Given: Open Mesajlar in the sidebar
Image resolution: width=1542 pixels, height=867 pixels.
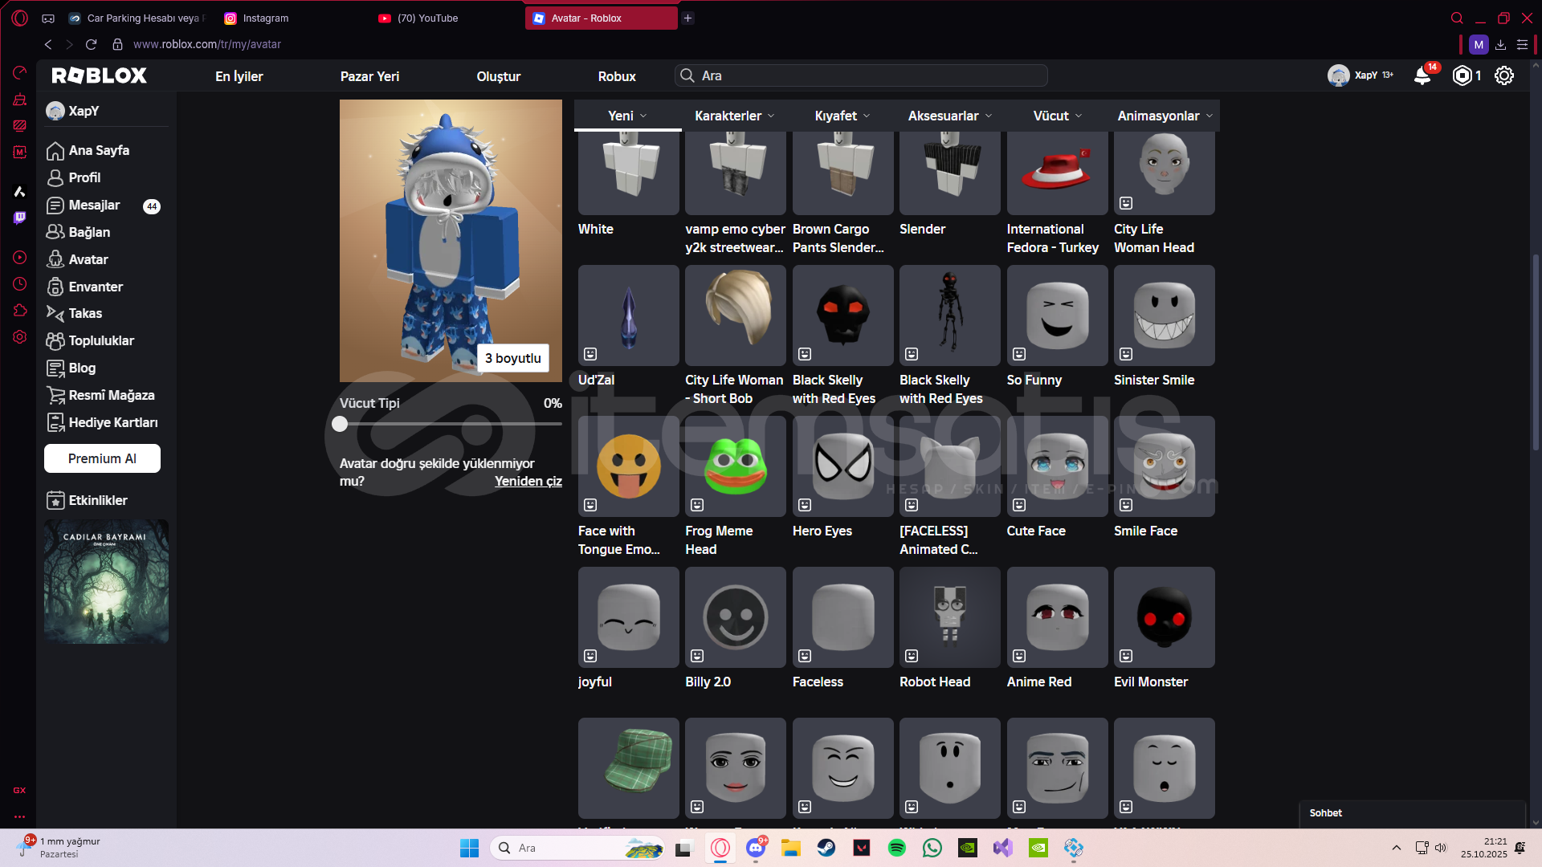Looking at the screenshot, I should pyautogui.click(x=94, y=205).
